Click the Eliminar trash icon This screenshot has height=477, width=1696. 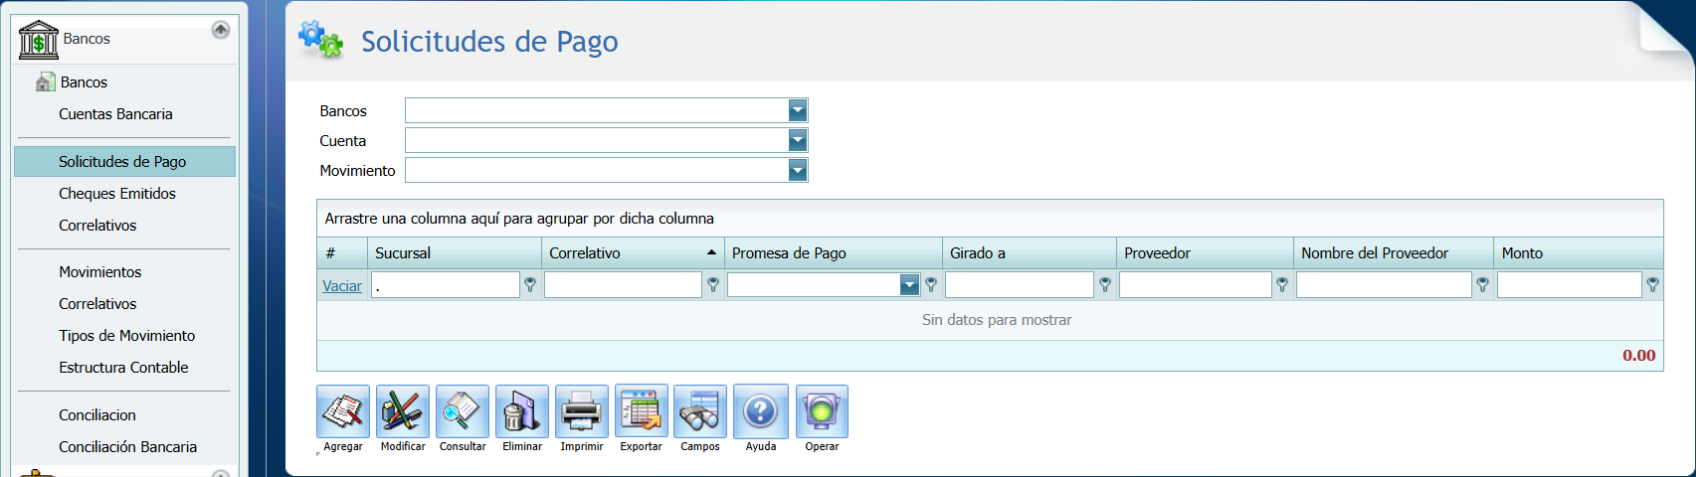[x=522, y=411]
